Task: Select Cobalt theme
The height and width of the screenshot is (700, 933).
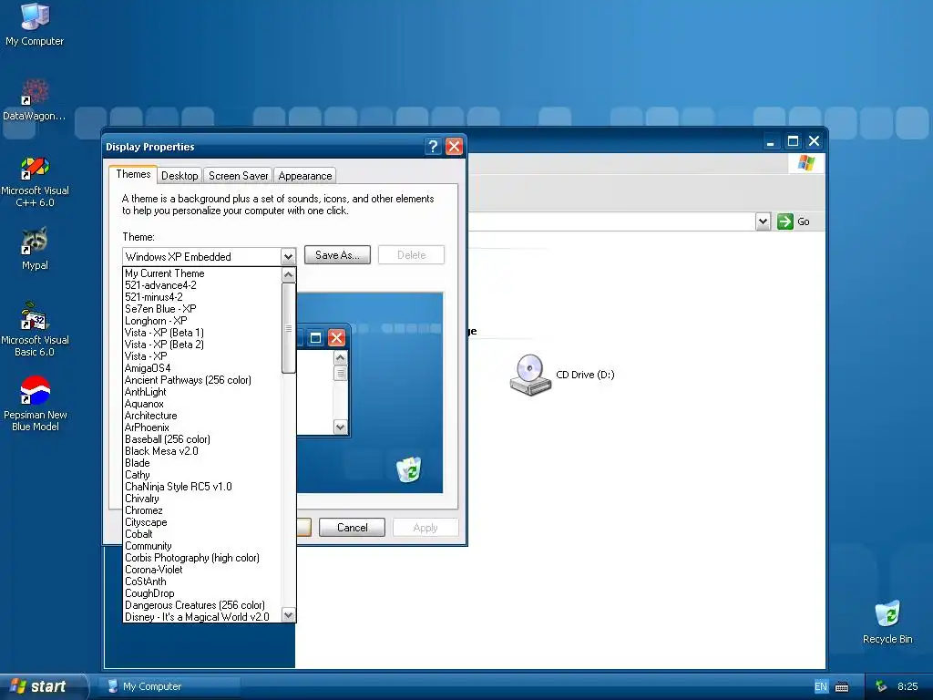Action: [202, 534]
